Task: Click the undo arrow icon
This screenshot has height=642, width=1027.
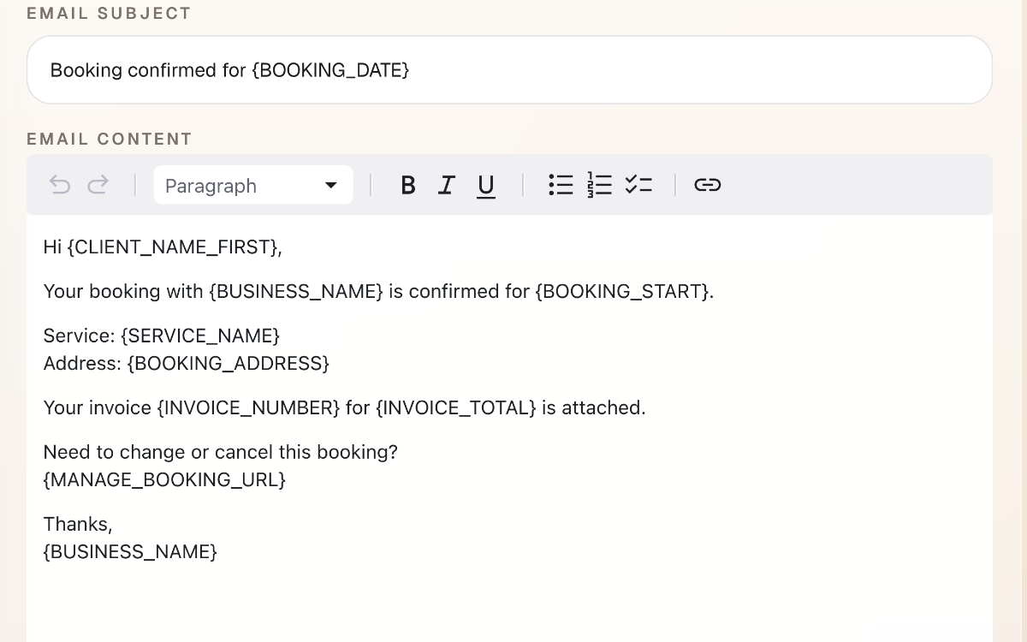Action: pyautogui.click(x=60, y=185)
